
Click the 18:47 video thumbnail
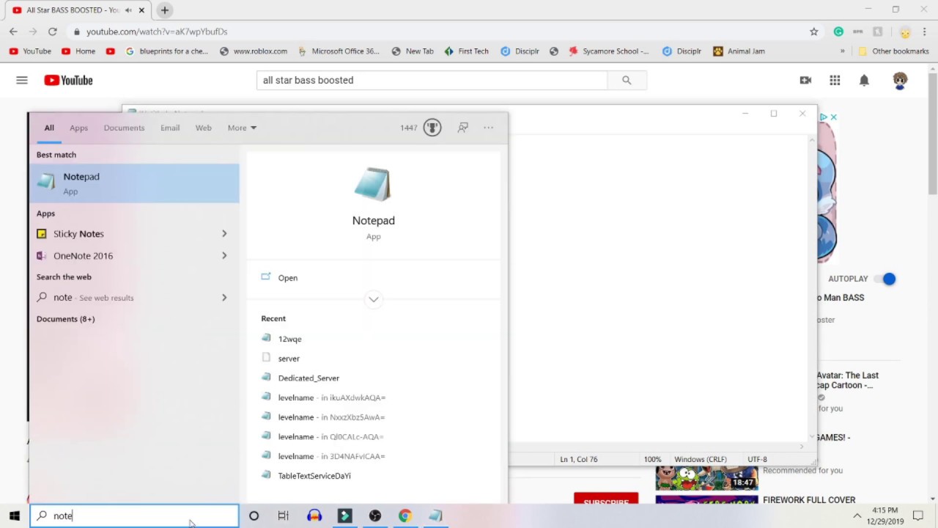(x=706, y=478)
